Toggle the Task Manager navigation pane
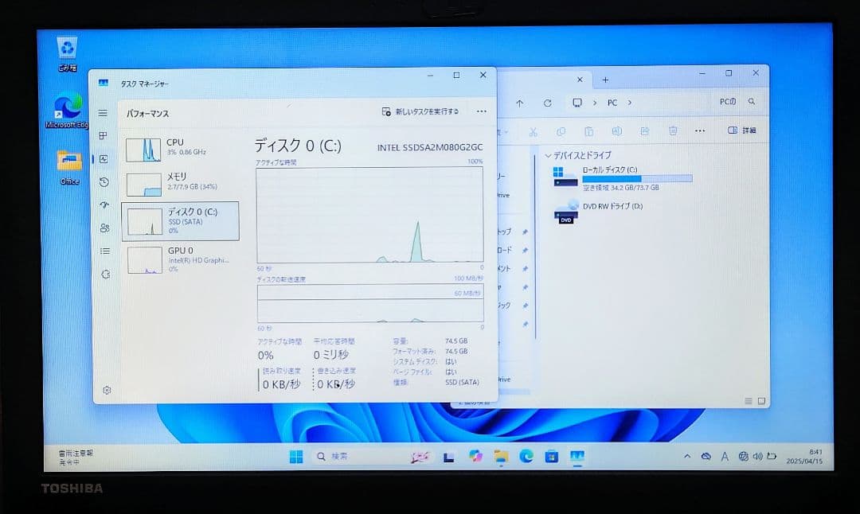Viewport: 860px width, 514px height. (x=102, y=113)
